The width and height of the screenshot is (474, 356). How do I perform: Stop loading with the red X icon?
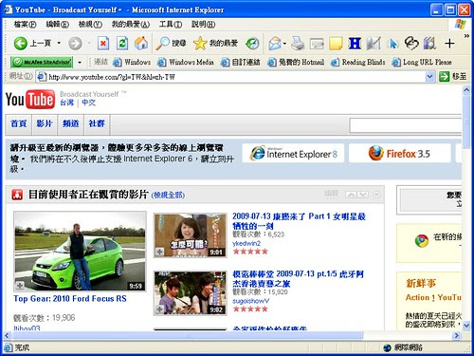click(x=103, y=43)
